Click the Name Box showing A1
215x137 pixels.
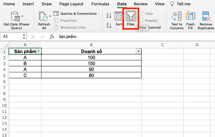coord(12,37)
